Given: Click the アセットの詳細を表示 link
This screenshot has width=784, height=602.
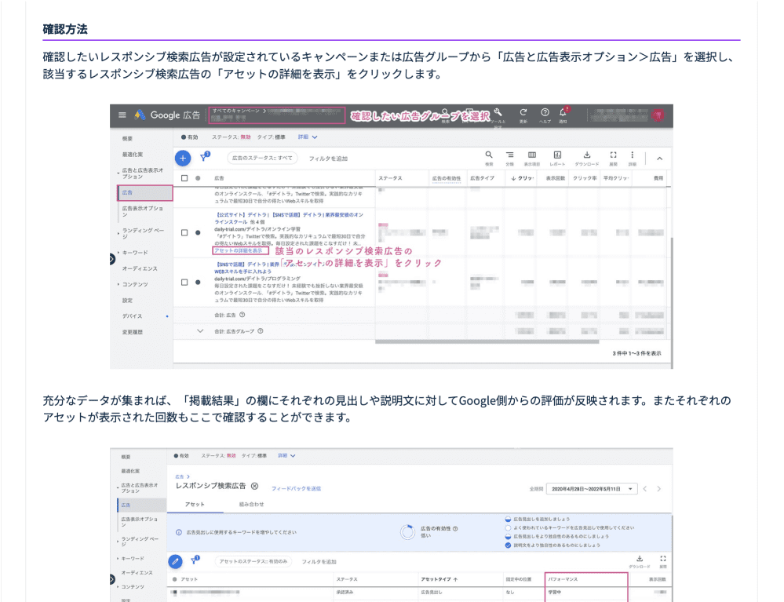Looking at the screenshot, I should [239, 250].
